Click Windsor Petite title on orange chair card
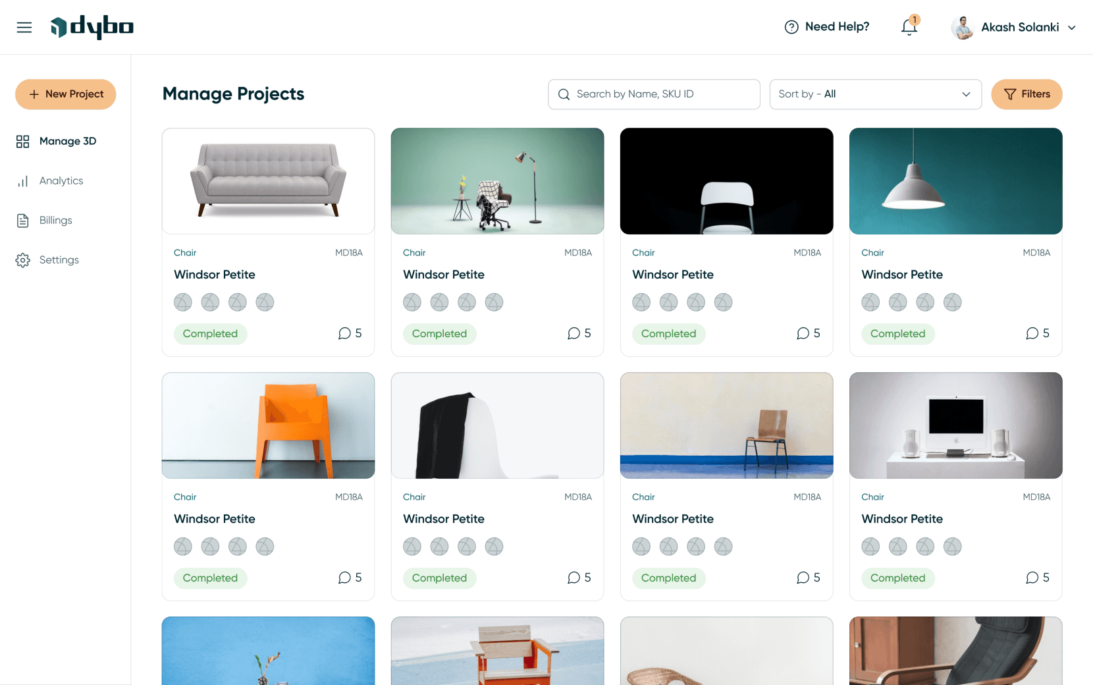Image resolution: width=1093 pixels, height=685 pixels. 215,519
